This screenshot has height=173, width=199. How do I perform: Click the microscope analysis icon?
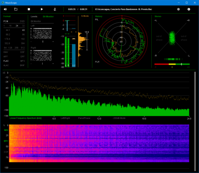tap(55, 9)
